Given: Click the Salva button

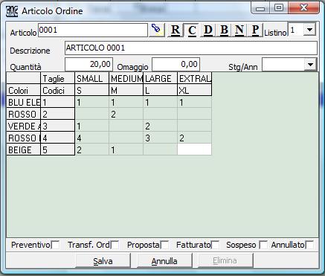Looking at the screenshot, I should [x=103, y=260].
